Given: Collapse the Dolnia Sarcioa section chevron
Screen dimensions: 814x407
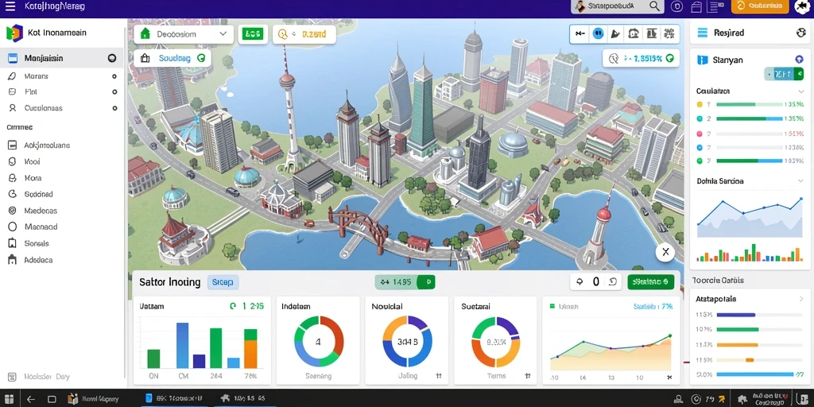Looking at the screenshot, I should 800,181.
